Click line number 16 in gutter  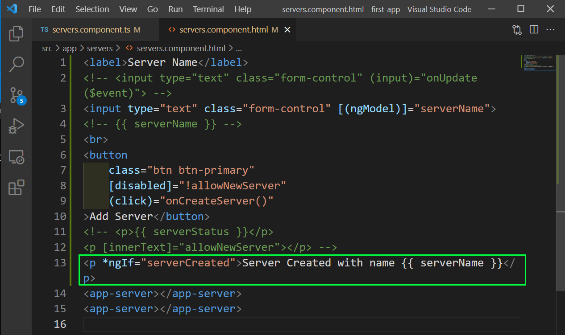(60, 324)
